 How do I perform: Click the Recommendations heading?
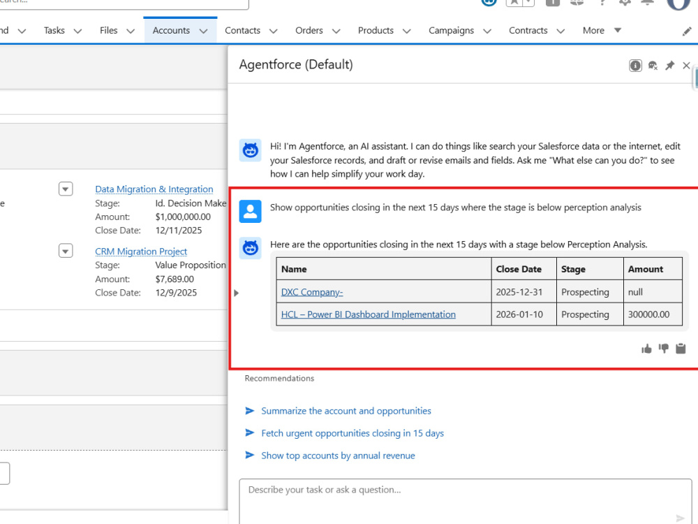tap(279, 378)
